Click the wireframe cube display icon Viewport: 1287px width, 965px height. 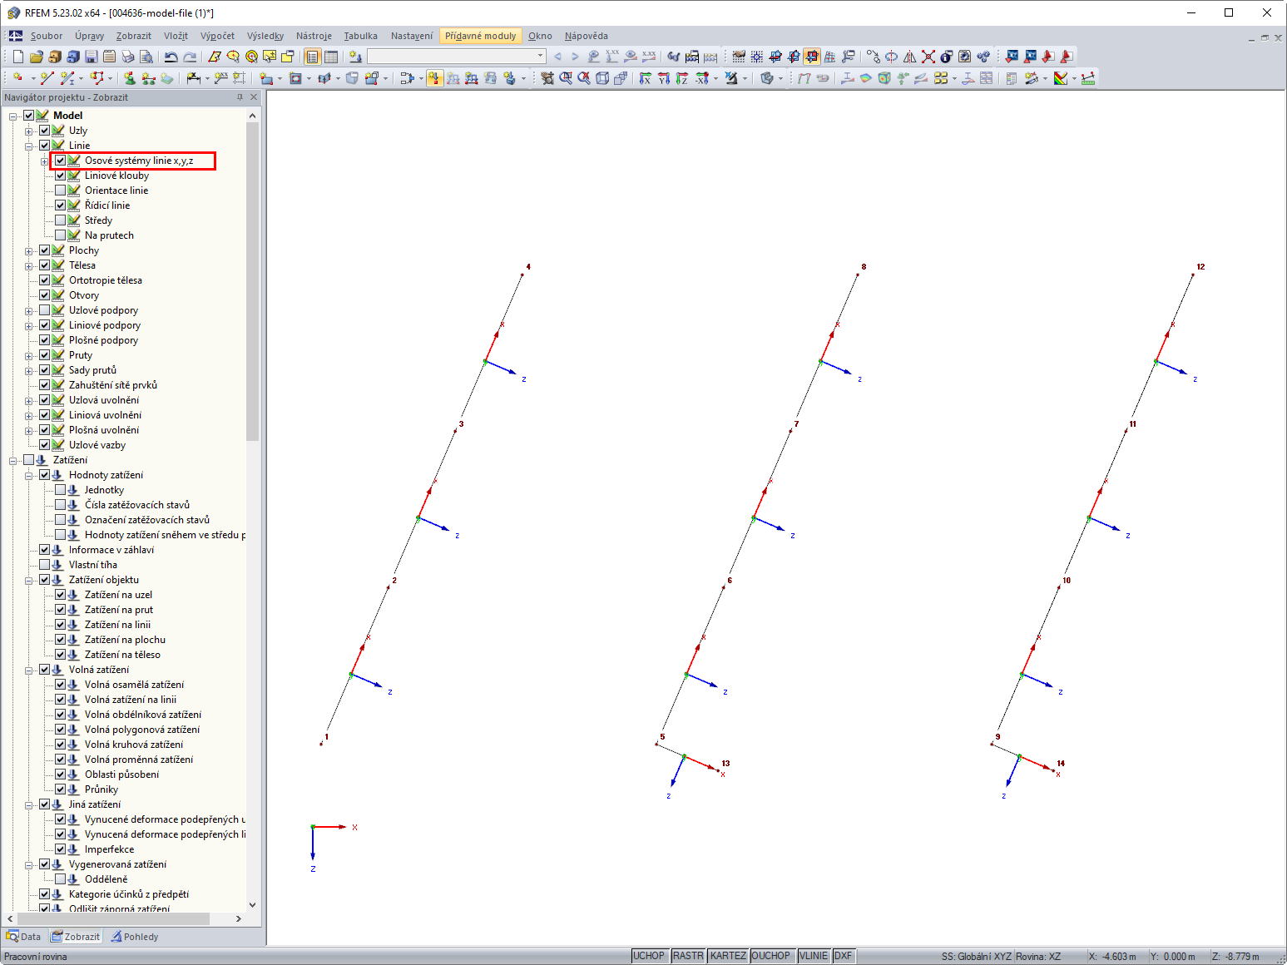[x=602, y=78]
